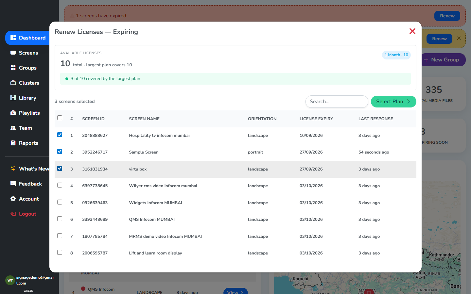Click screen ID 3048888627
471x294 pixels.
[x=95, y=136]
